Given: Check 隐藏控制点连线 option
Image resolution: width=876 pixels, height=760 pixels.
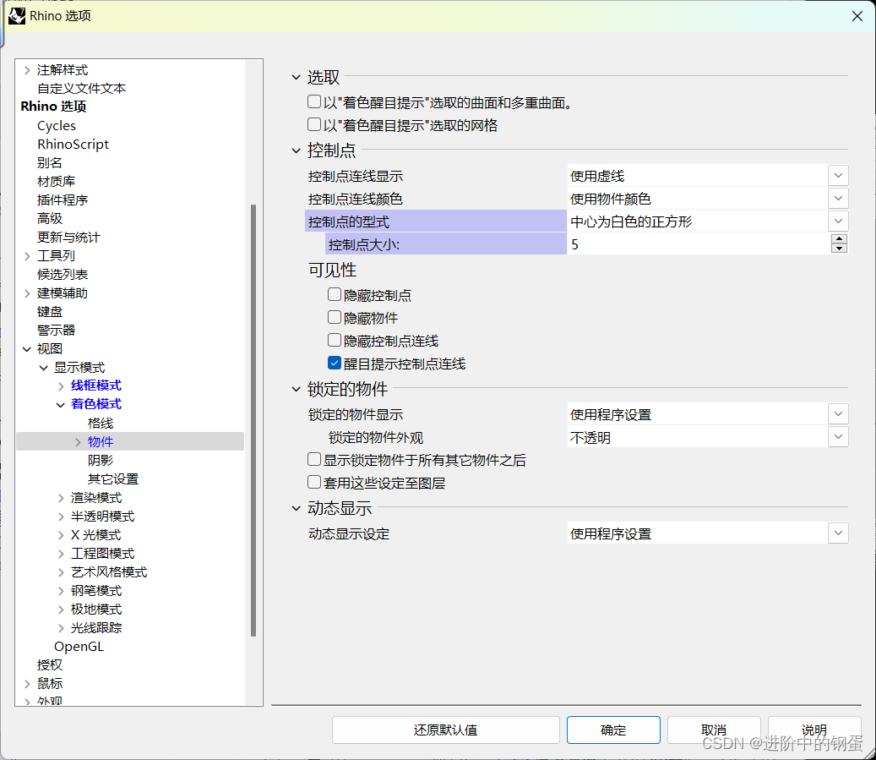Looking at the screenshot, I should 334,340.
